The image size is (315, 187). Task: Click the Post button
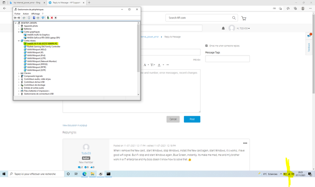192,119
